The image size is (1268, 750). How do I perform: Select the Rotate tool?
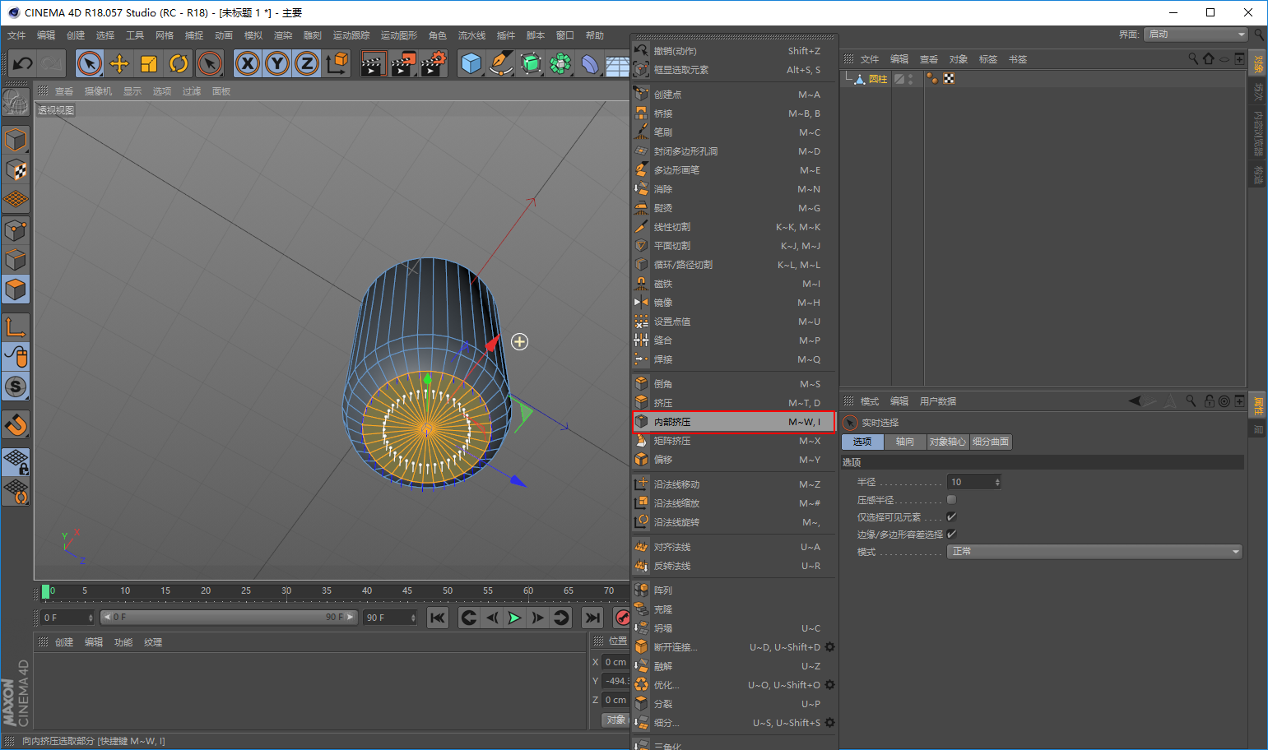(179, 63)
